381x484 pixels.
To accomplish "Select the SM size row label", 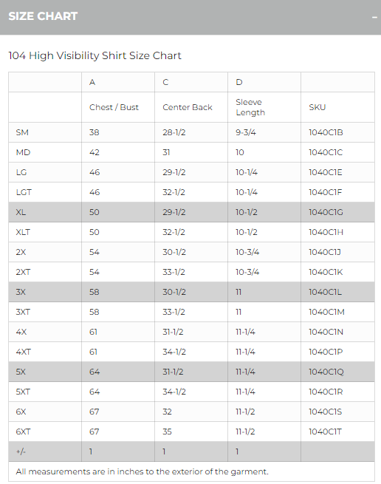I will tap(22, 132).
